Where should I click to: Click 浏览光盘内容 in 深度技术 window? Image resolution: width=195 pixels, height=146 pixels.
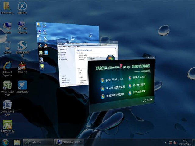[x=137, y=92]
